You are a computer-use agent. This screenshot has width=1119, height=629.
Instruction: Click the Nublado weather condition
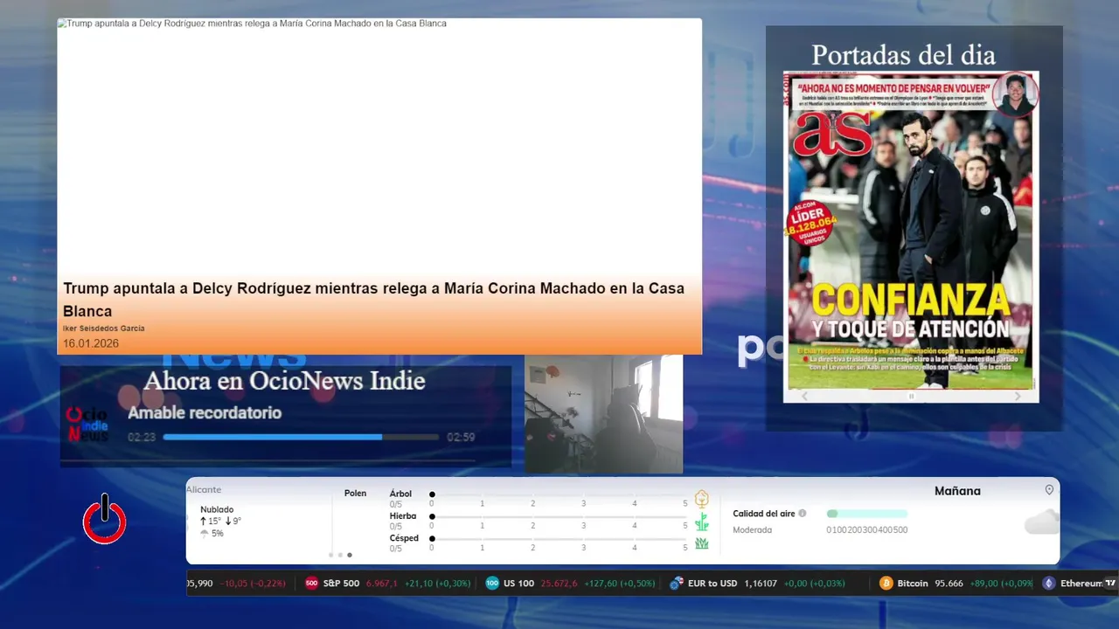pos(217,509)
